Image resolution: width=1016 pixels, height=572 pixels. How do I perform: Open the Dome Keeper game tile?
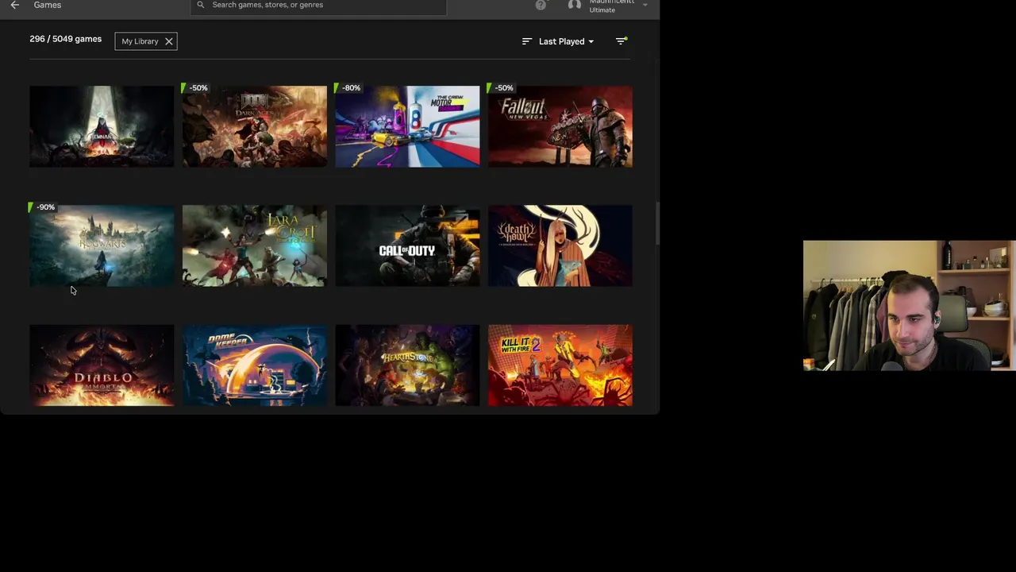click(x=254, y=365)
